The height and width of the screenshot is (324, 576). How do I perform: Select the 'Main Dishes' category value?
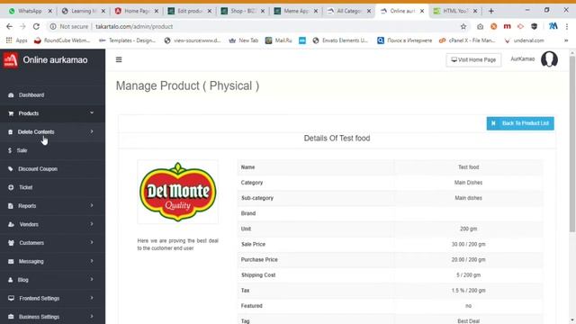pyautogui.click(x=468, y=183)
